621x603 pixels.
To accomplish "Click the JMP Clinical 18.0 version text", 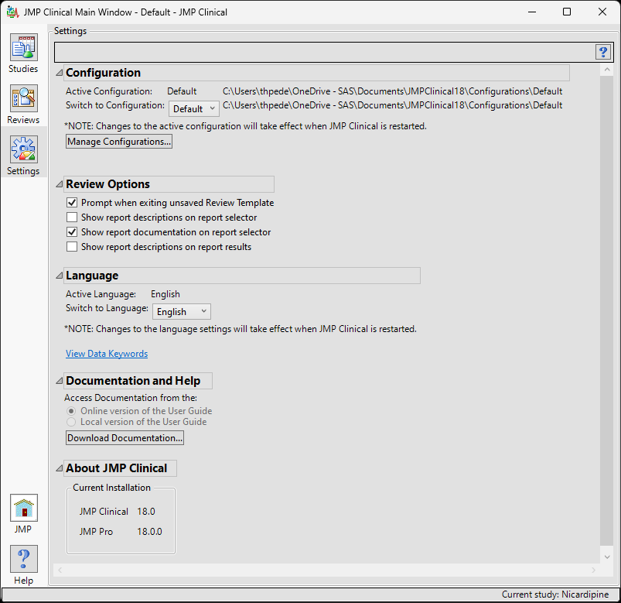I will click(x=118, y=512).
